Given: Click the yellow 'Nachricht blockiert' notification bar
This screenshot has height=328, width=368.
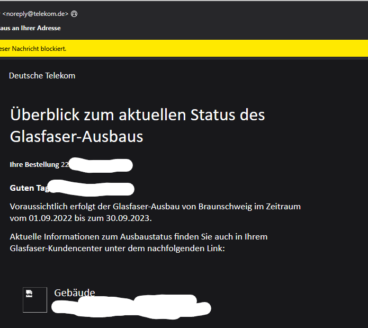Looking at the screenshot, I should pos(184,48).
